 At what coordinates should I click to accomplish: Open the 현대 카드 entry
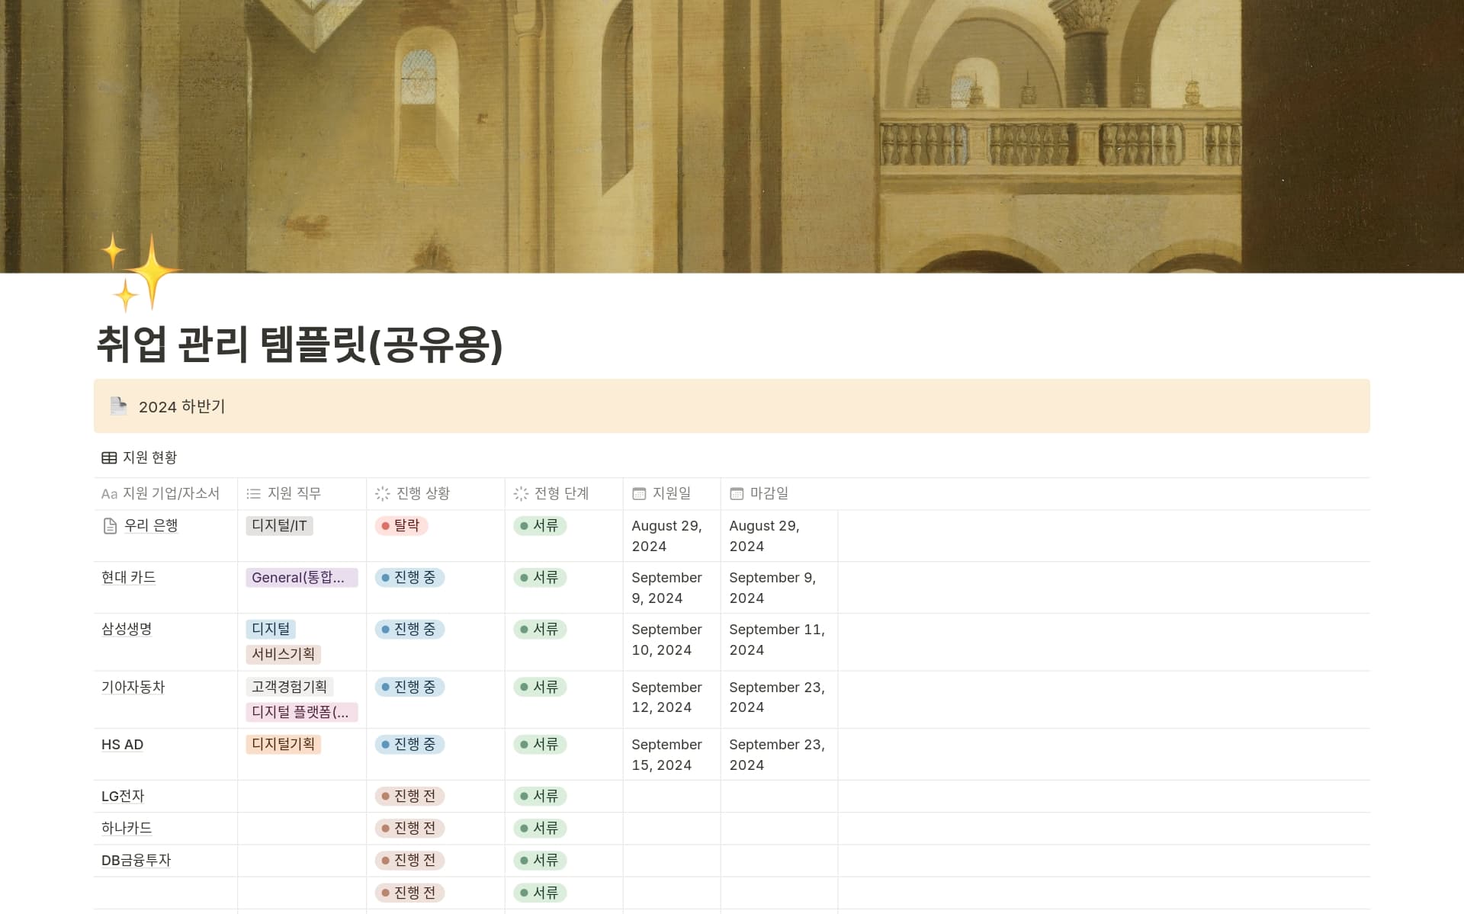[x=128, y=577]
